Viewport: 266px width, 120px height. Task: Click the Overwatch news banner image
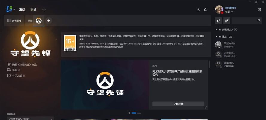point(105,85)
